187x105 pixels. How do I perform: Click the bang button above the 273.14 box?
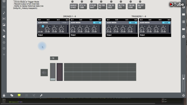[82, 1]
